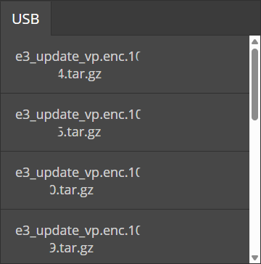Select the file ending in 5.tar.gz
Screen dimensions: 261x264
click(x=125, y=123)
